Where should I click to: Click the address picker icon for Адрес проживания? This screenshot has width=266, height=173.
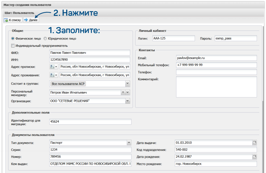pyautogui.click(x=53, y=75)
